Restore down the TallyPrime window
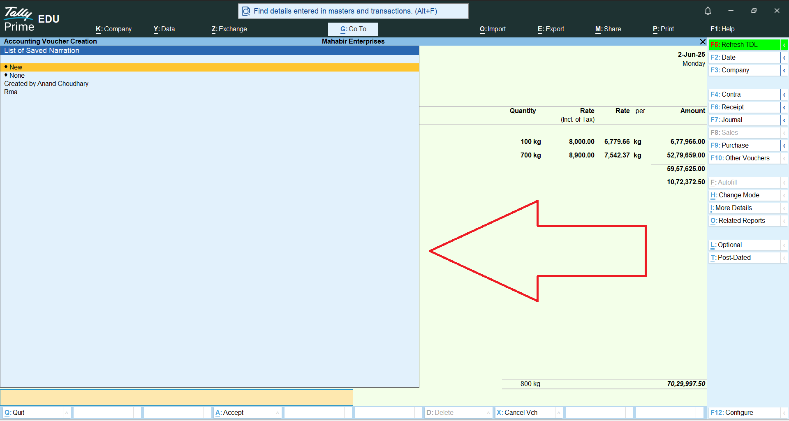Screen dimensions: 789x421 point(754,11)
